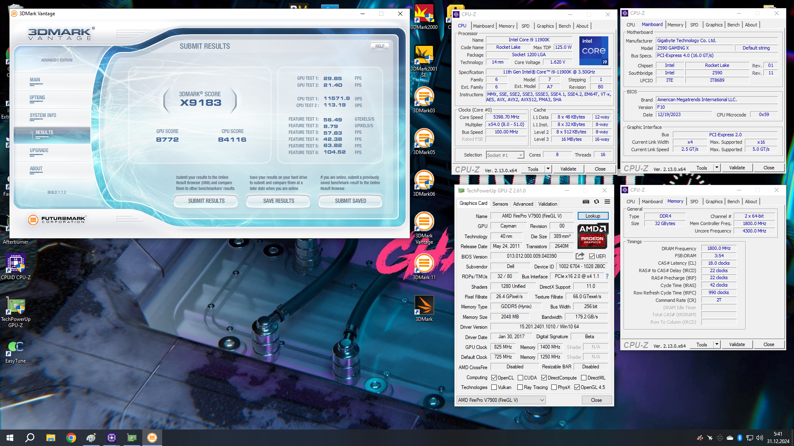The width and height of the screenshot is (794, 446).
Task: Toggle the UEFI checkbox in GPU-Z
Action: [592, 256]
